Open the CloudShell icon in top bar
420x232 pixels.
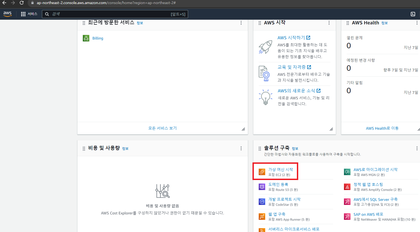pyautogui.click(x=413, y=14)
